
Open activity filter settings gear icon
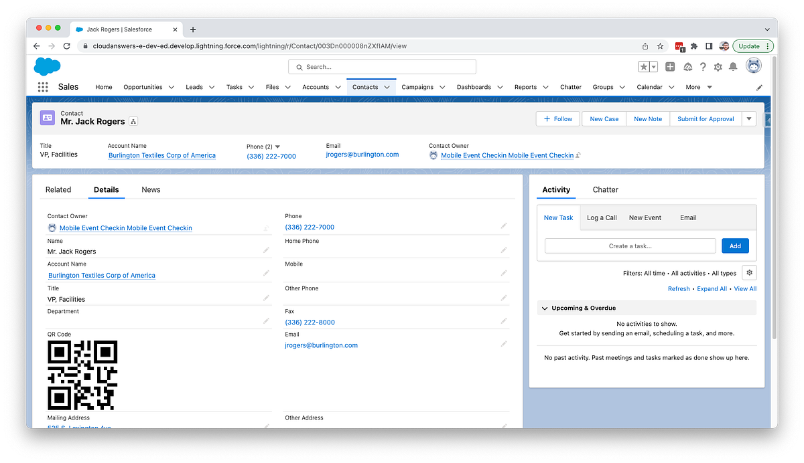[749, 272]
